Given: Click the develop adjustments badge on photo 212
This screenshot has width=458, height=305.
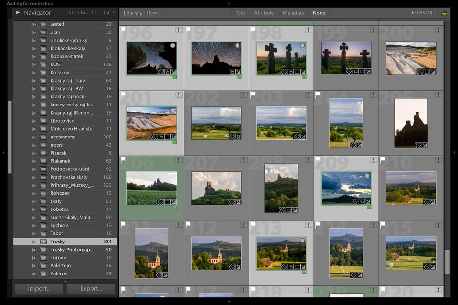Looking at the screenshot, I should click(x=239, y=267).
